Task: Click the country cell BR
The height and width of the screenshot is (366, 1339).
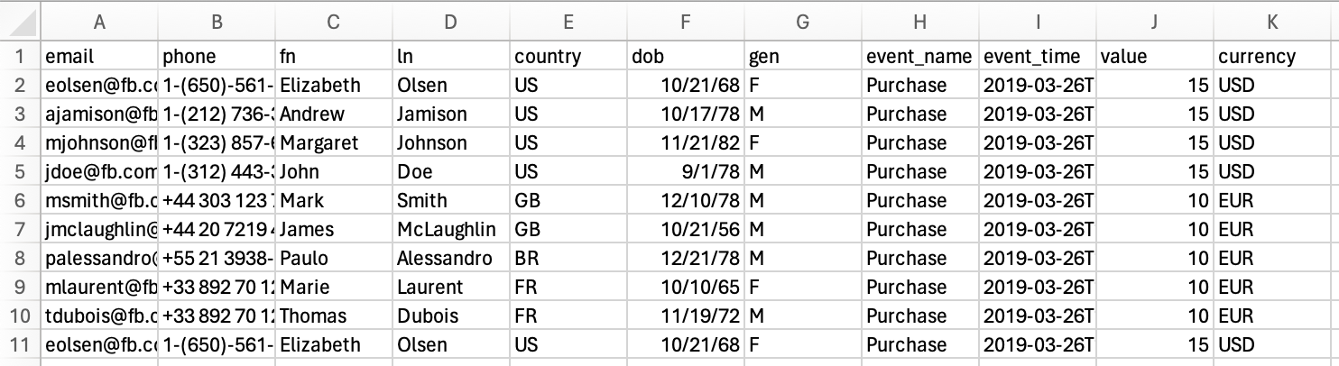Action: pos(568,259)
